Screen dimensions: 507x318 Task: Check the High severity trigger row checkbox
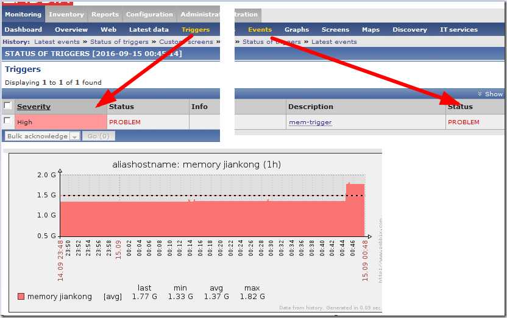pos(8,121)
